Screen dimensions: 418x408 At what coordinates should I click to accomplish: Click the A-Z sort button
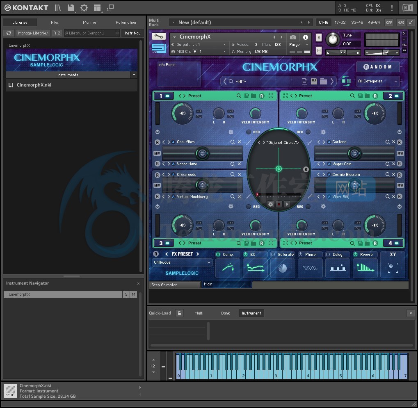tap(57, 33)
